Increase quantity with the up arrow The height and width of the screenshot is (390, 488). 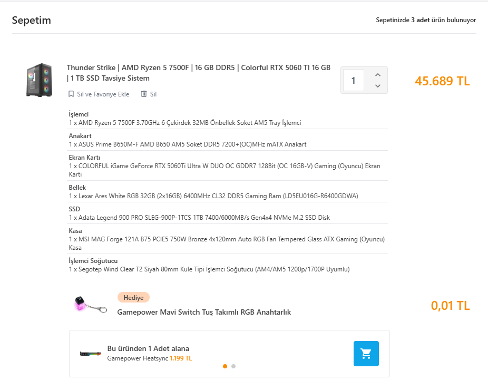378,75
